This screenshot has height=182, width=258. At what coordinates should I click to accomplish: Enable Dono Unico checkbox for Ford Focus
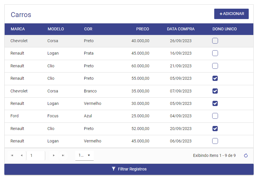(215, 116)
